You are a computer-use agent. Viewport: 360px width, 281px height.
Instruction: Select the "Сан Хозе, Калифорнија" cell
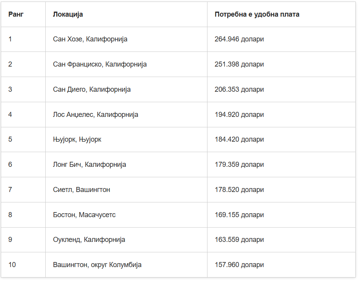[90, 39]
